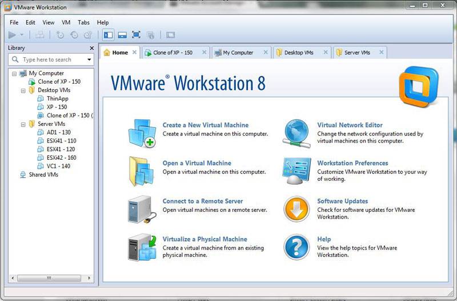Close the My Computer tab
The width and height of the screenshot is (457, 301).
click(x=266, y=52)
